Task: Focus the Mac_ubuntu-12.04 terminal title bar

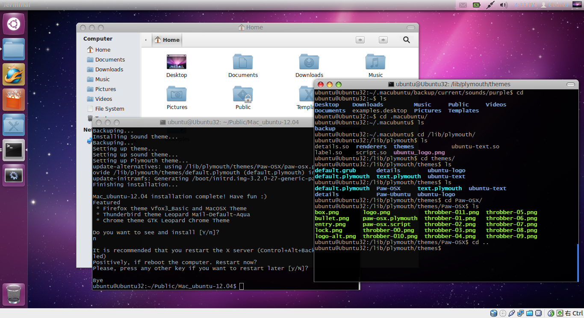Action: (226, 122)
